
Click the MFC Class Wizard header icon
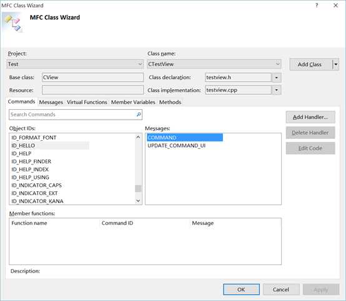(12, 22)
